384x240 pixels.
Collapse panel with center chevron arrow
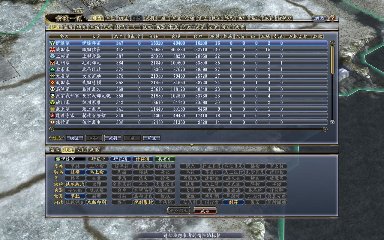[192, 145]
